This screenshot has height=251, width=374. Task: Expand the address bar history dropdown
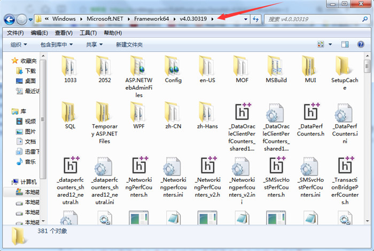(246, 19)
